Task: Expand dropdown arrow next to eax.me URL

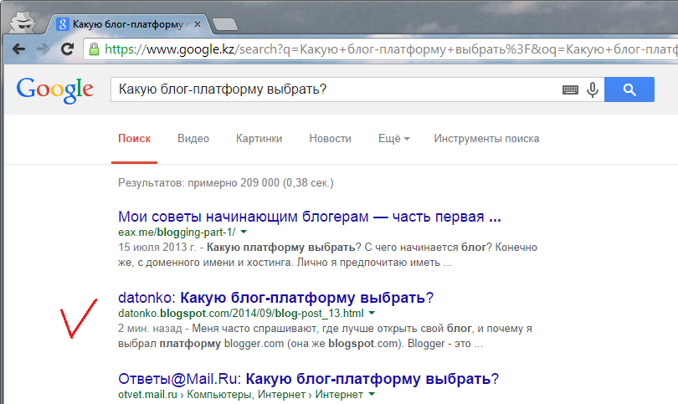Action: point(244,232)
